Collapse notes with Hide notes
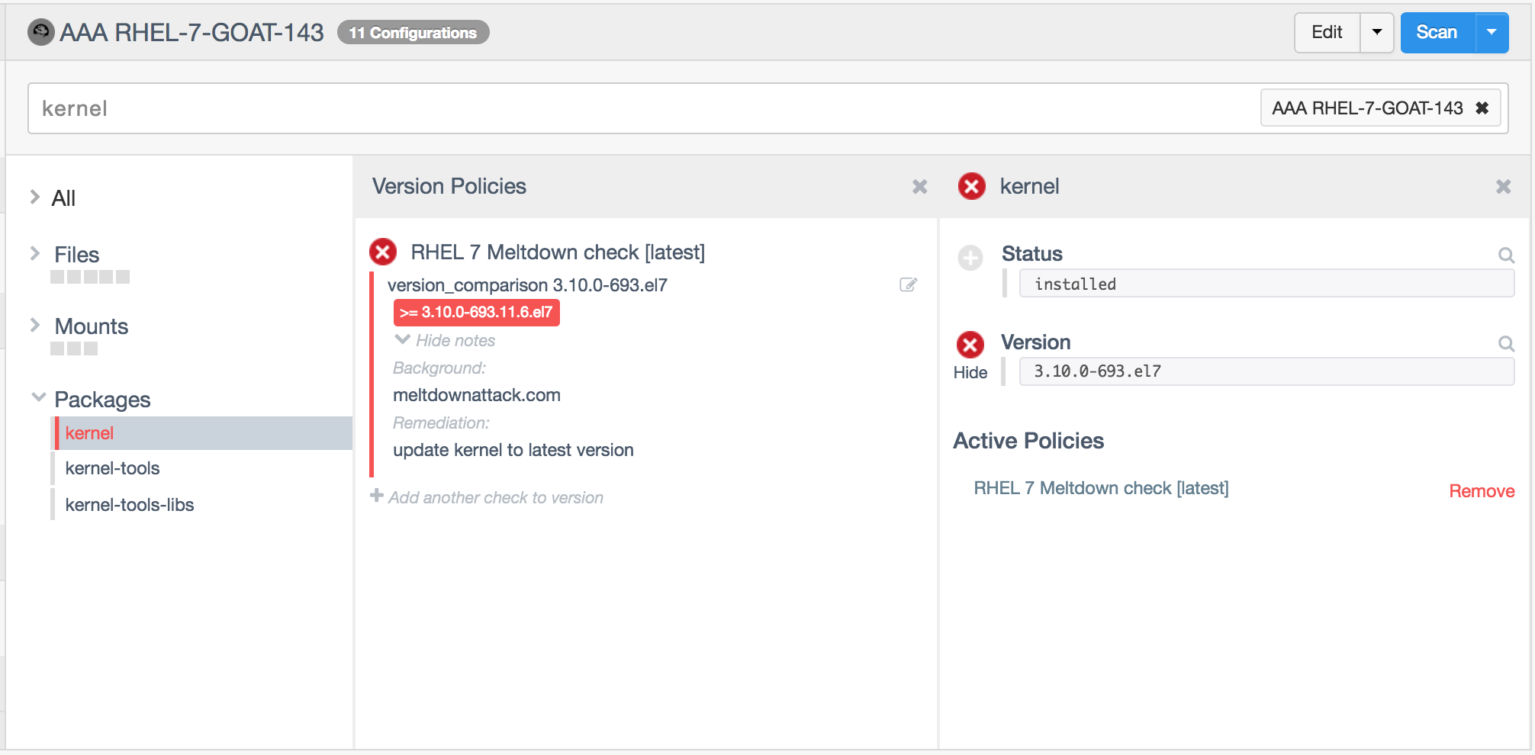The width and height of the screenshot is (1535, 755). (446, 340)
